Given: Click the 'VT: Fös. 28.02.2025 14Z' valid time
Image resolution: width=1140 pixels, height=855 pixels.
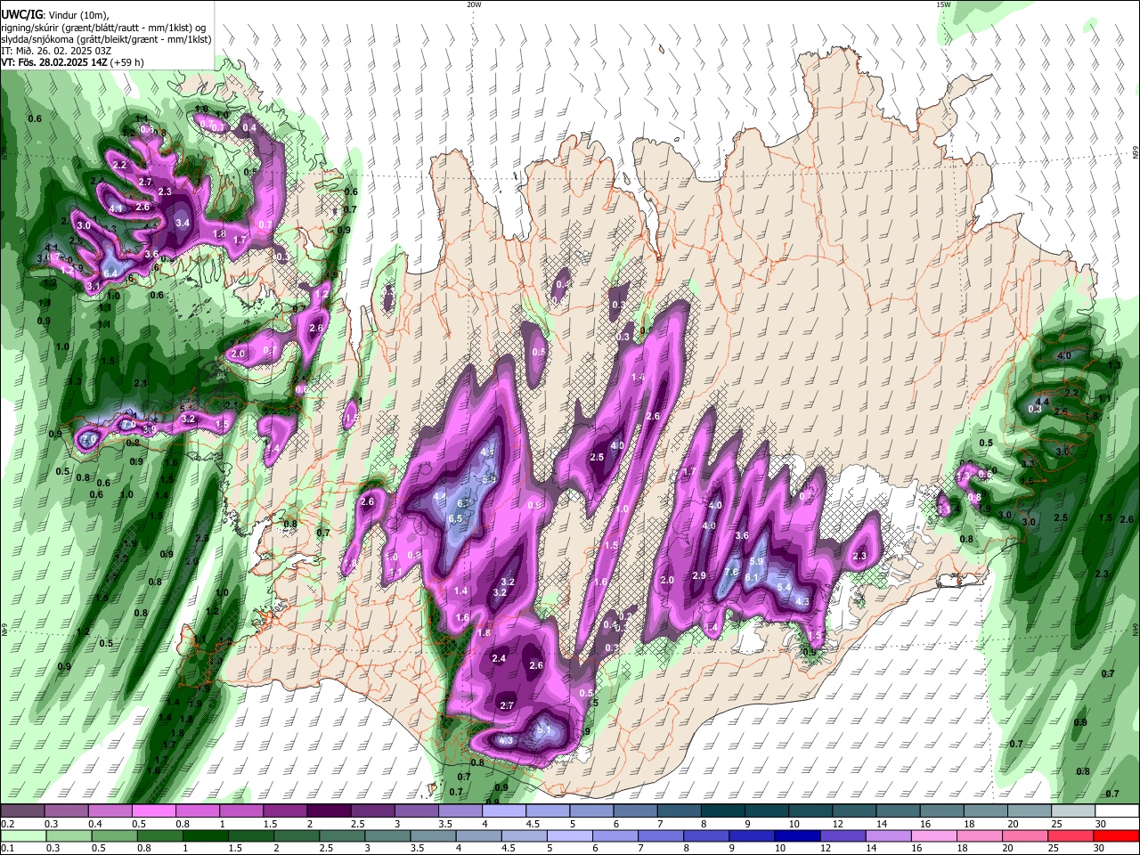Looking at the screenshot, I should (54, 62).
